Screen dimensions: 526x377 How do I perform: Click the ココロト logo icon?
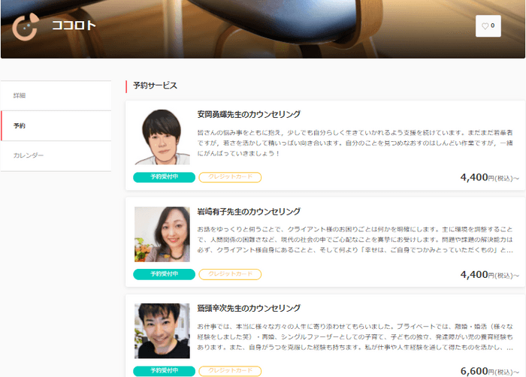(26, 26)
